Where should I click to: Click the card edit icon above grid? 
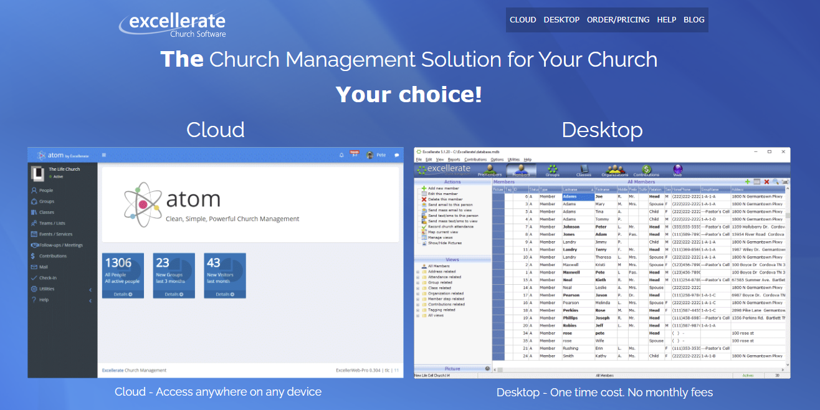757,181
